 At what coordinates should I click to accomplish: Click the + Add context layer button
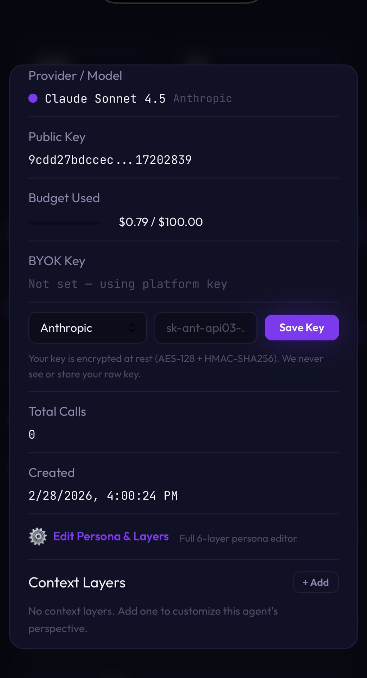point(315,582)
